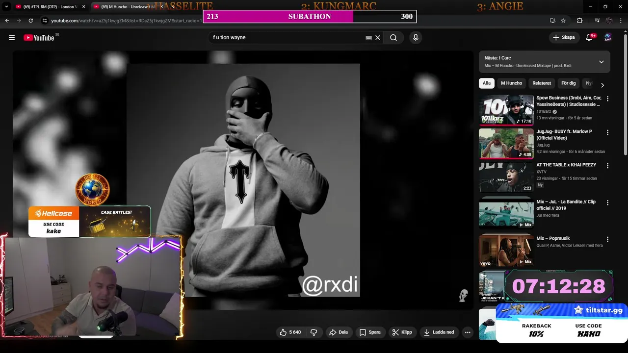Go back in browser history

[x=7, y=21]
